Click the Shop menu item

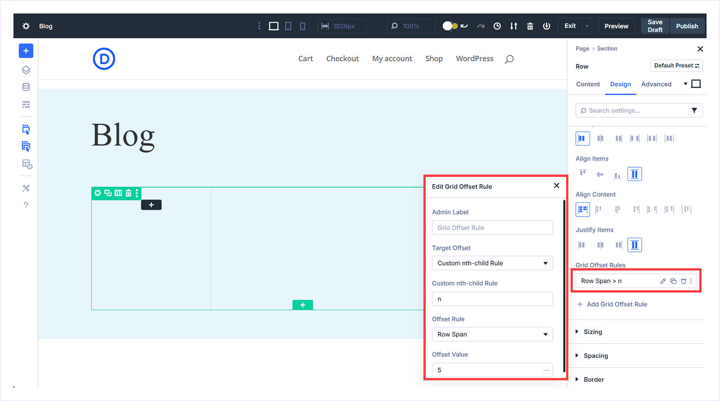point(434,59)
